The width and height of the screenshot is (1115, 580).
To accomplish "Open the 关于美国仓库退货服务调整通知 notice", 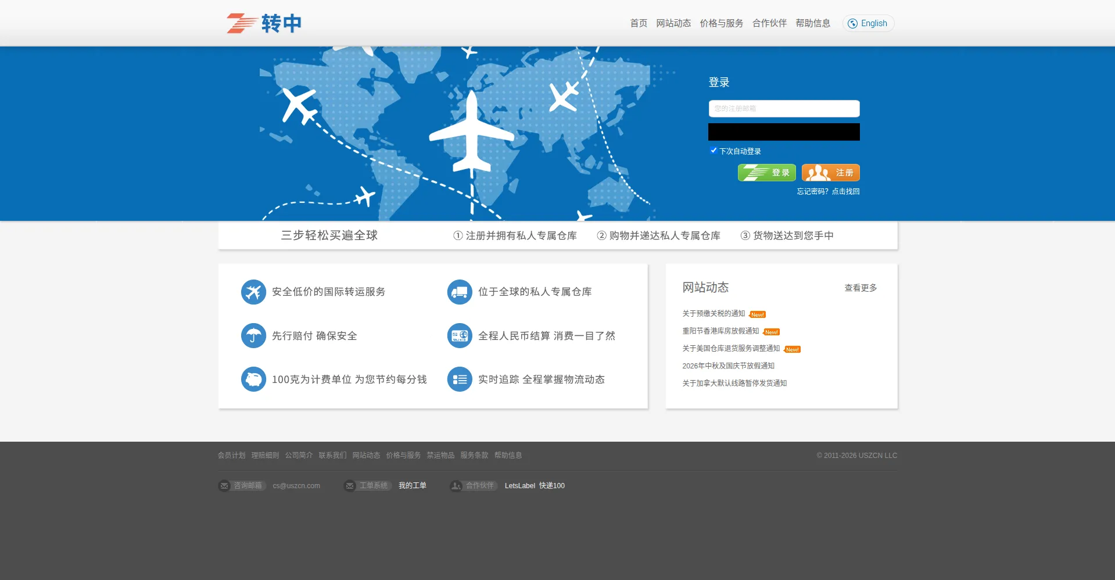I will 731,348.
